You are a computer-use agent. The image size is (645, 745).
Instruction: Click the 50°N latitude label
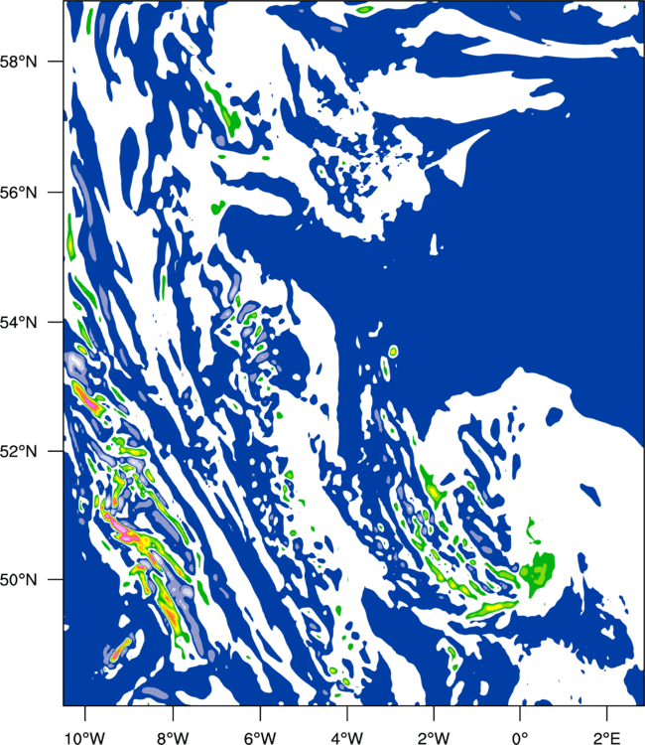tap(18, 580)
